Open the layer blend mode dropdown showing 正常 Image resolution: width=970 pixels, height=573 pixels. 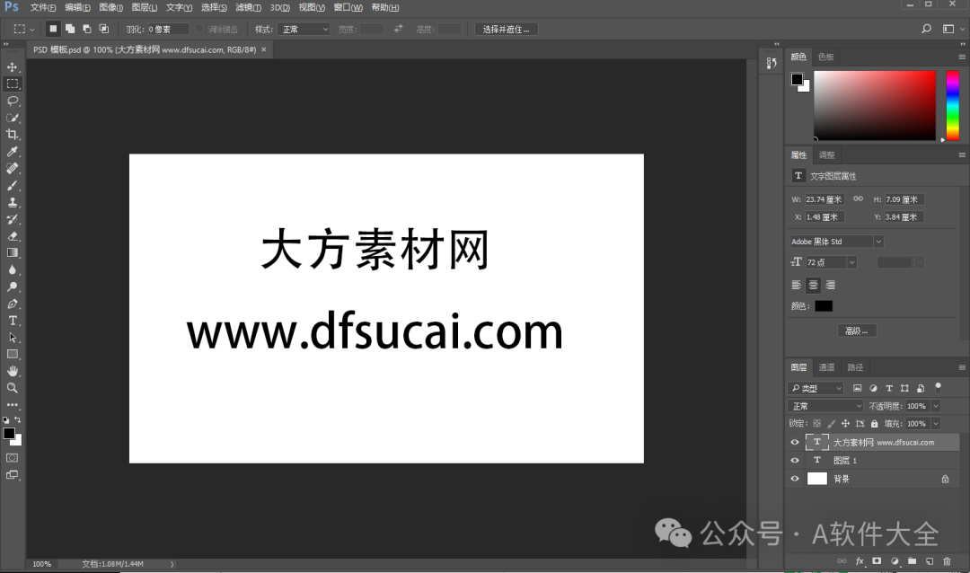(824, 405)
